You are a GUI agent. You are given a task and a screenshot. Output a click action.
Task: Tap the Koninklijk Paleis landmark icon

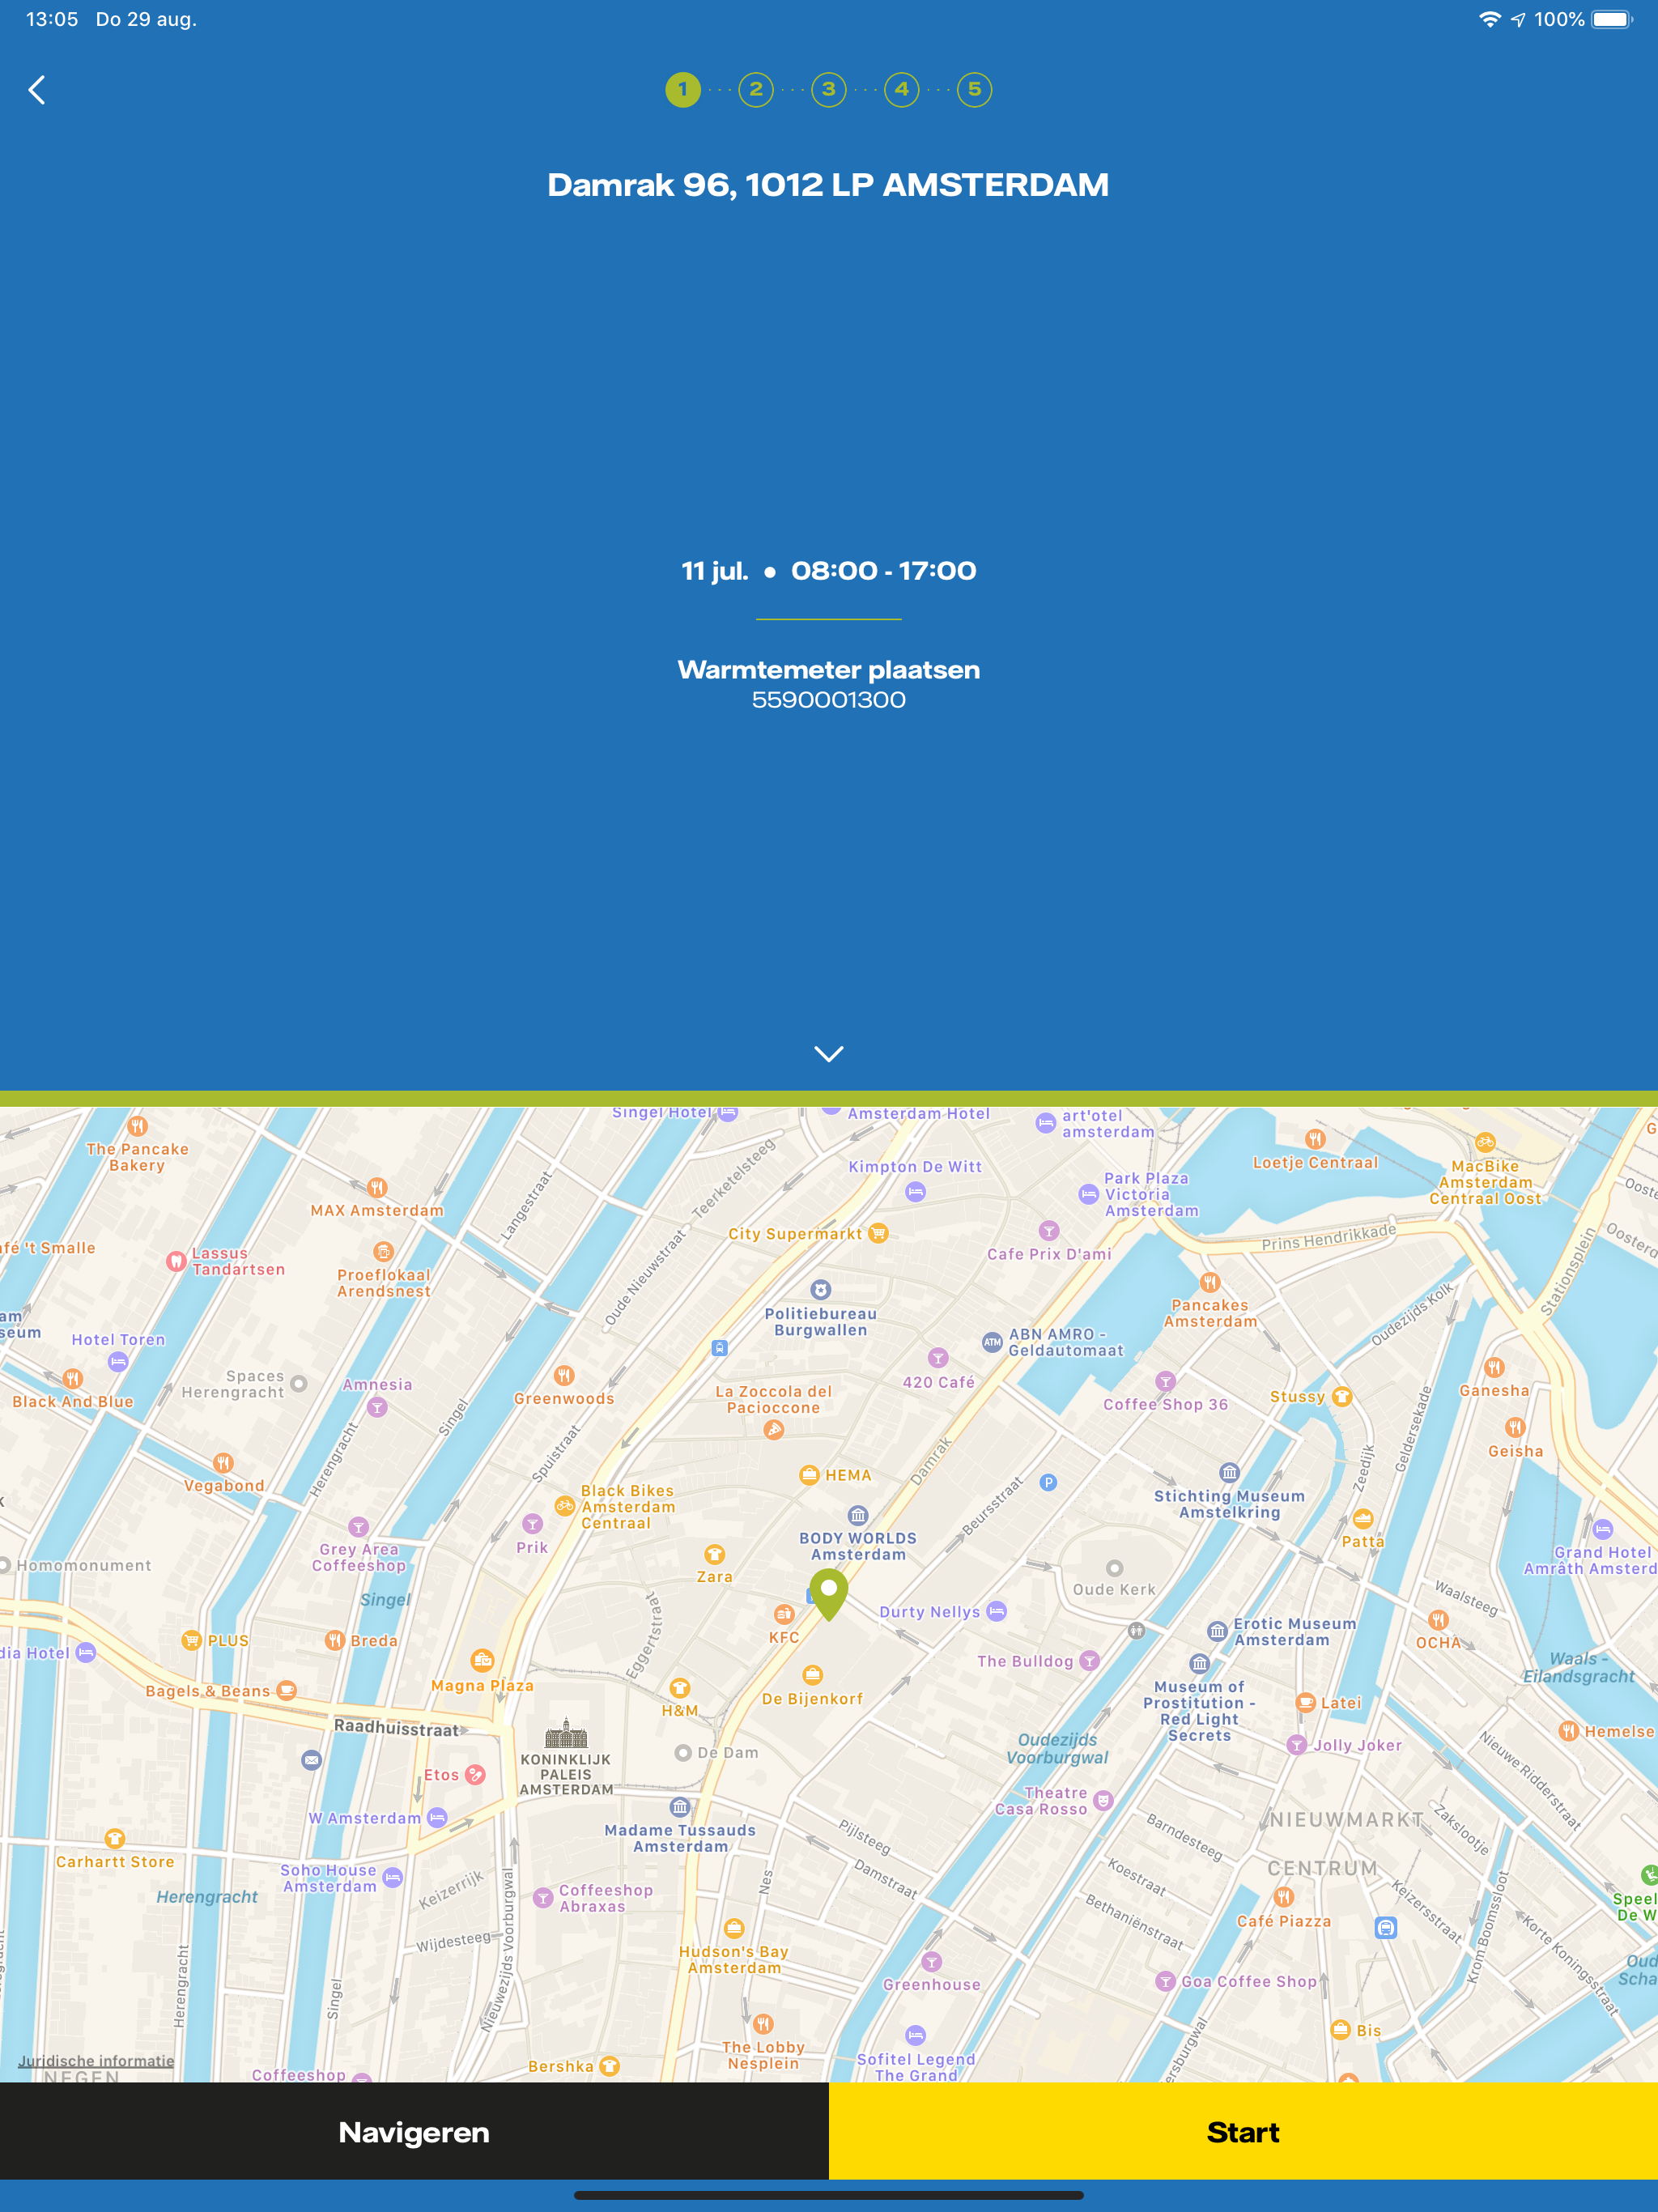click(x=566, y=1733)
